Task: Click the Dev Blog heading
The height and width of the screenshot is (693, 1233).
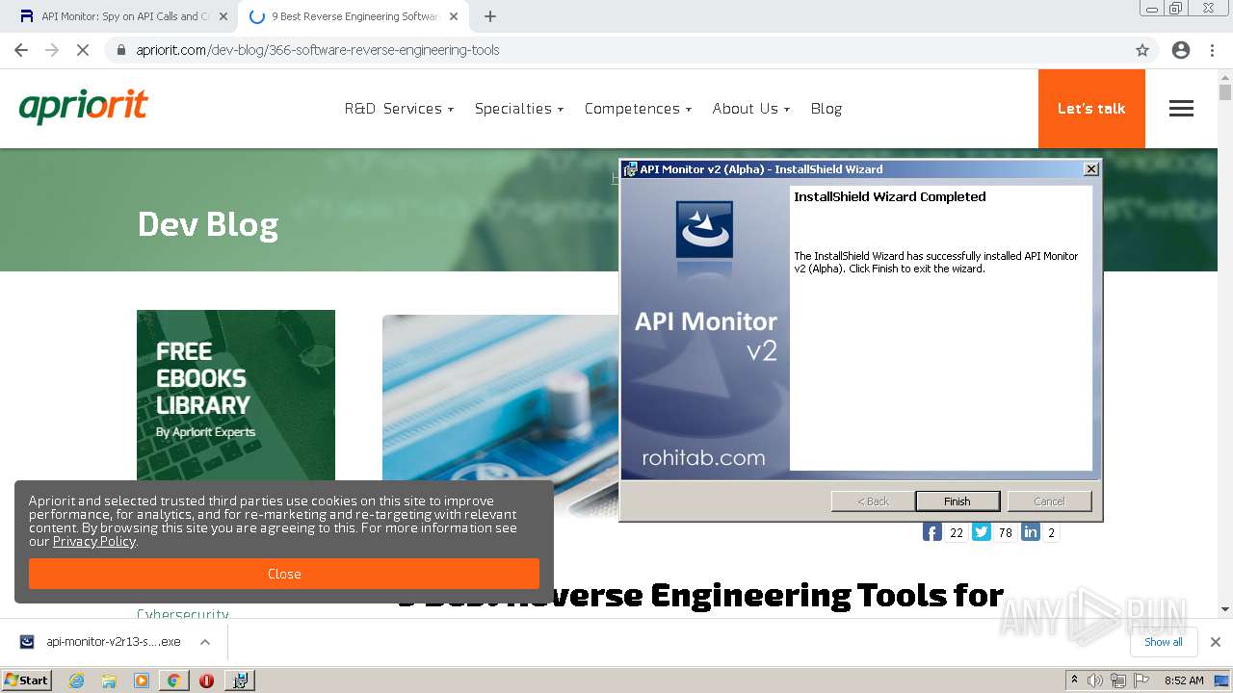Action: click(208, 224)
